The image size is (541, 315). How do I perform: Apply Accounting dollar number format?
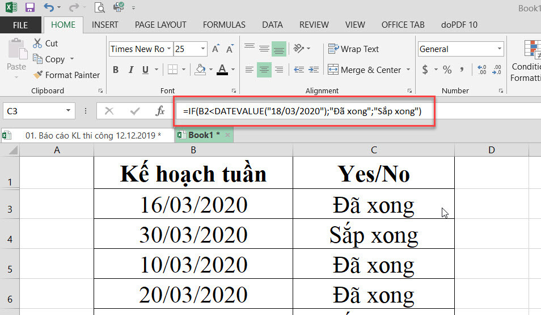pyautogui.click(x=425, y=70)
